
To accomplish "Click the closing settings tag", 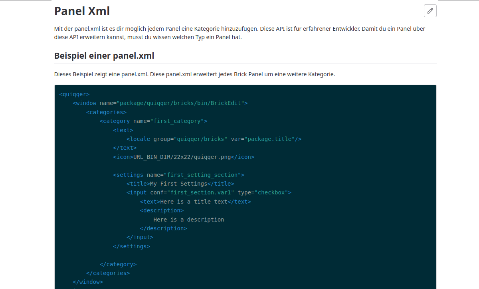I will click(132, 246).
